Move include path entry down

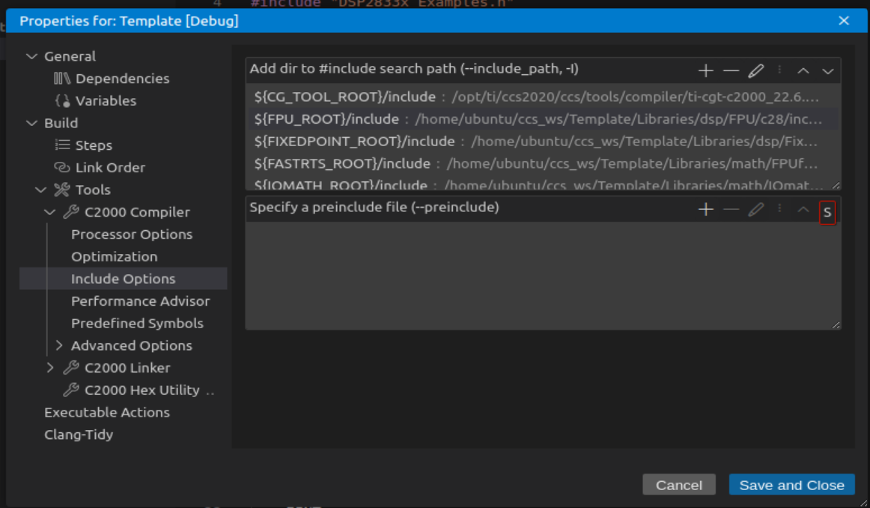(828, 70)
